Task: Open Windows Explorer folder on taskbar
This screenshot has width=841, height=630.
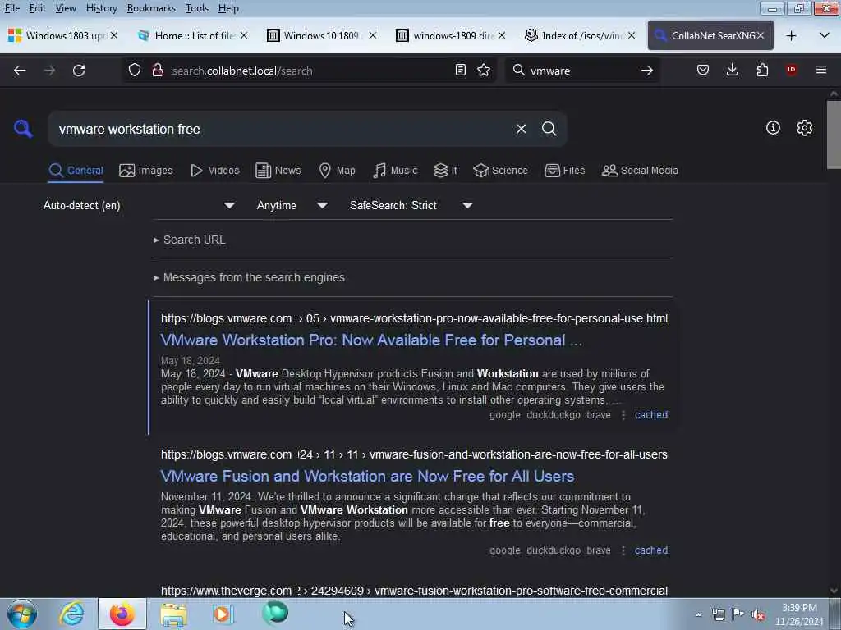Action: [173, 614]
